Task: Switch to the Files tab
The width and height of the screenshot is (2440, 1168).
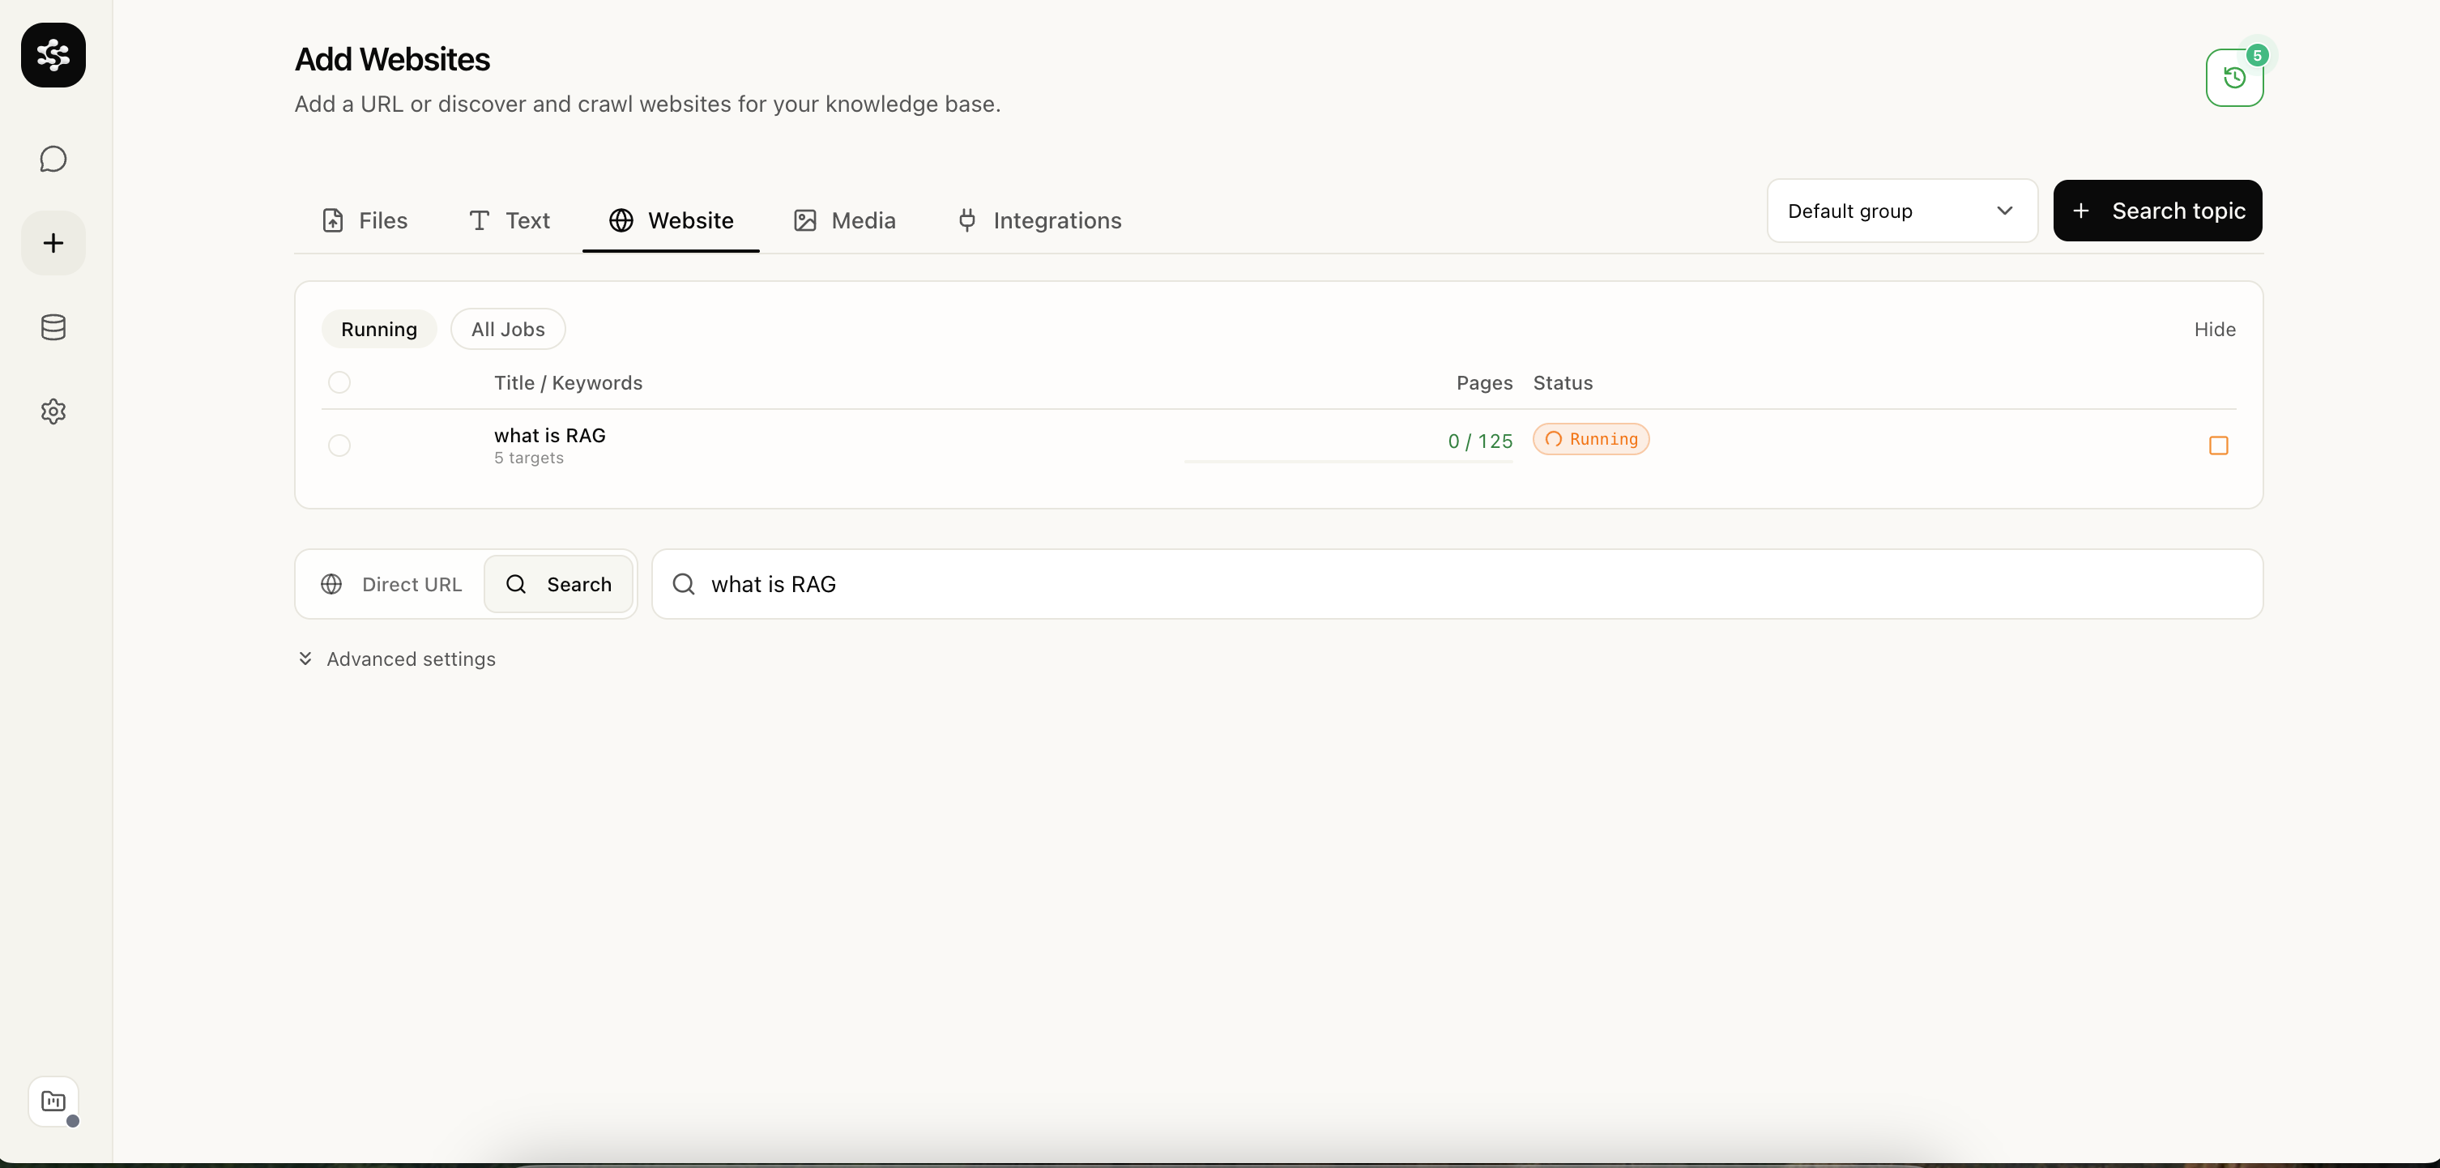Action: [365, 220]
